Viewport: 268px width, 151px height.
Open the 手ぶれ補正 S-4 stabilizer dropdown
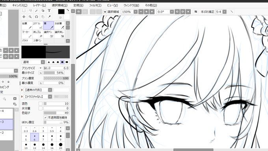(224, 11)
